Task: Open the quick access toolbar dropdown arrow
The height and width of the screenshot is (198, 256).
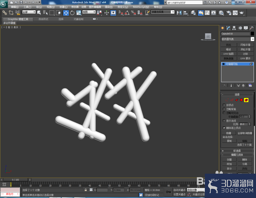Action: [x=39, y=2]
